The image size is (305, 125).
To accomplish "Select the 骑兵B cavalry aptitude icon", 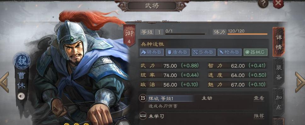I will pyautogui.click(x=152, y=52).
